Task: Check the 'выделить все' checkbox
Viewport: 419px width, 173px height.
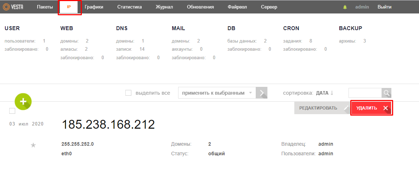Action: pyautogui.click(x=129, y=93)
